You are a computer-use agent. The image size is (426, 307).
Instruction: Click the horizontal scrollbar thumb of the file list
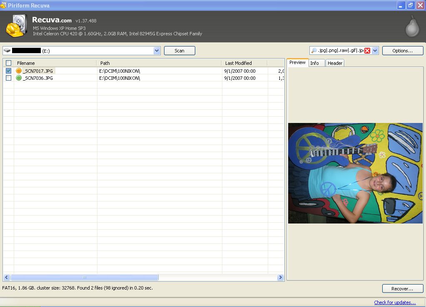pos(85,277)
